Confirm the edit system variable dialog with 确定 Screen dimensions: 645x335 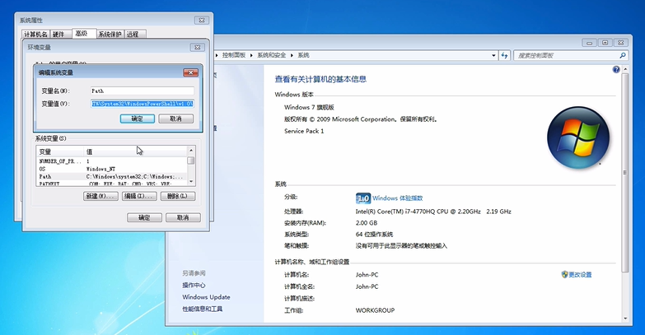coord(138,119)
